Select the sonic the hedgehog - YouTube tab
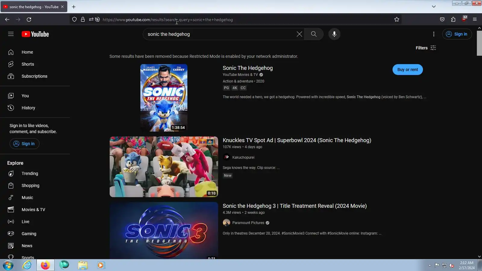 (34, 7)
